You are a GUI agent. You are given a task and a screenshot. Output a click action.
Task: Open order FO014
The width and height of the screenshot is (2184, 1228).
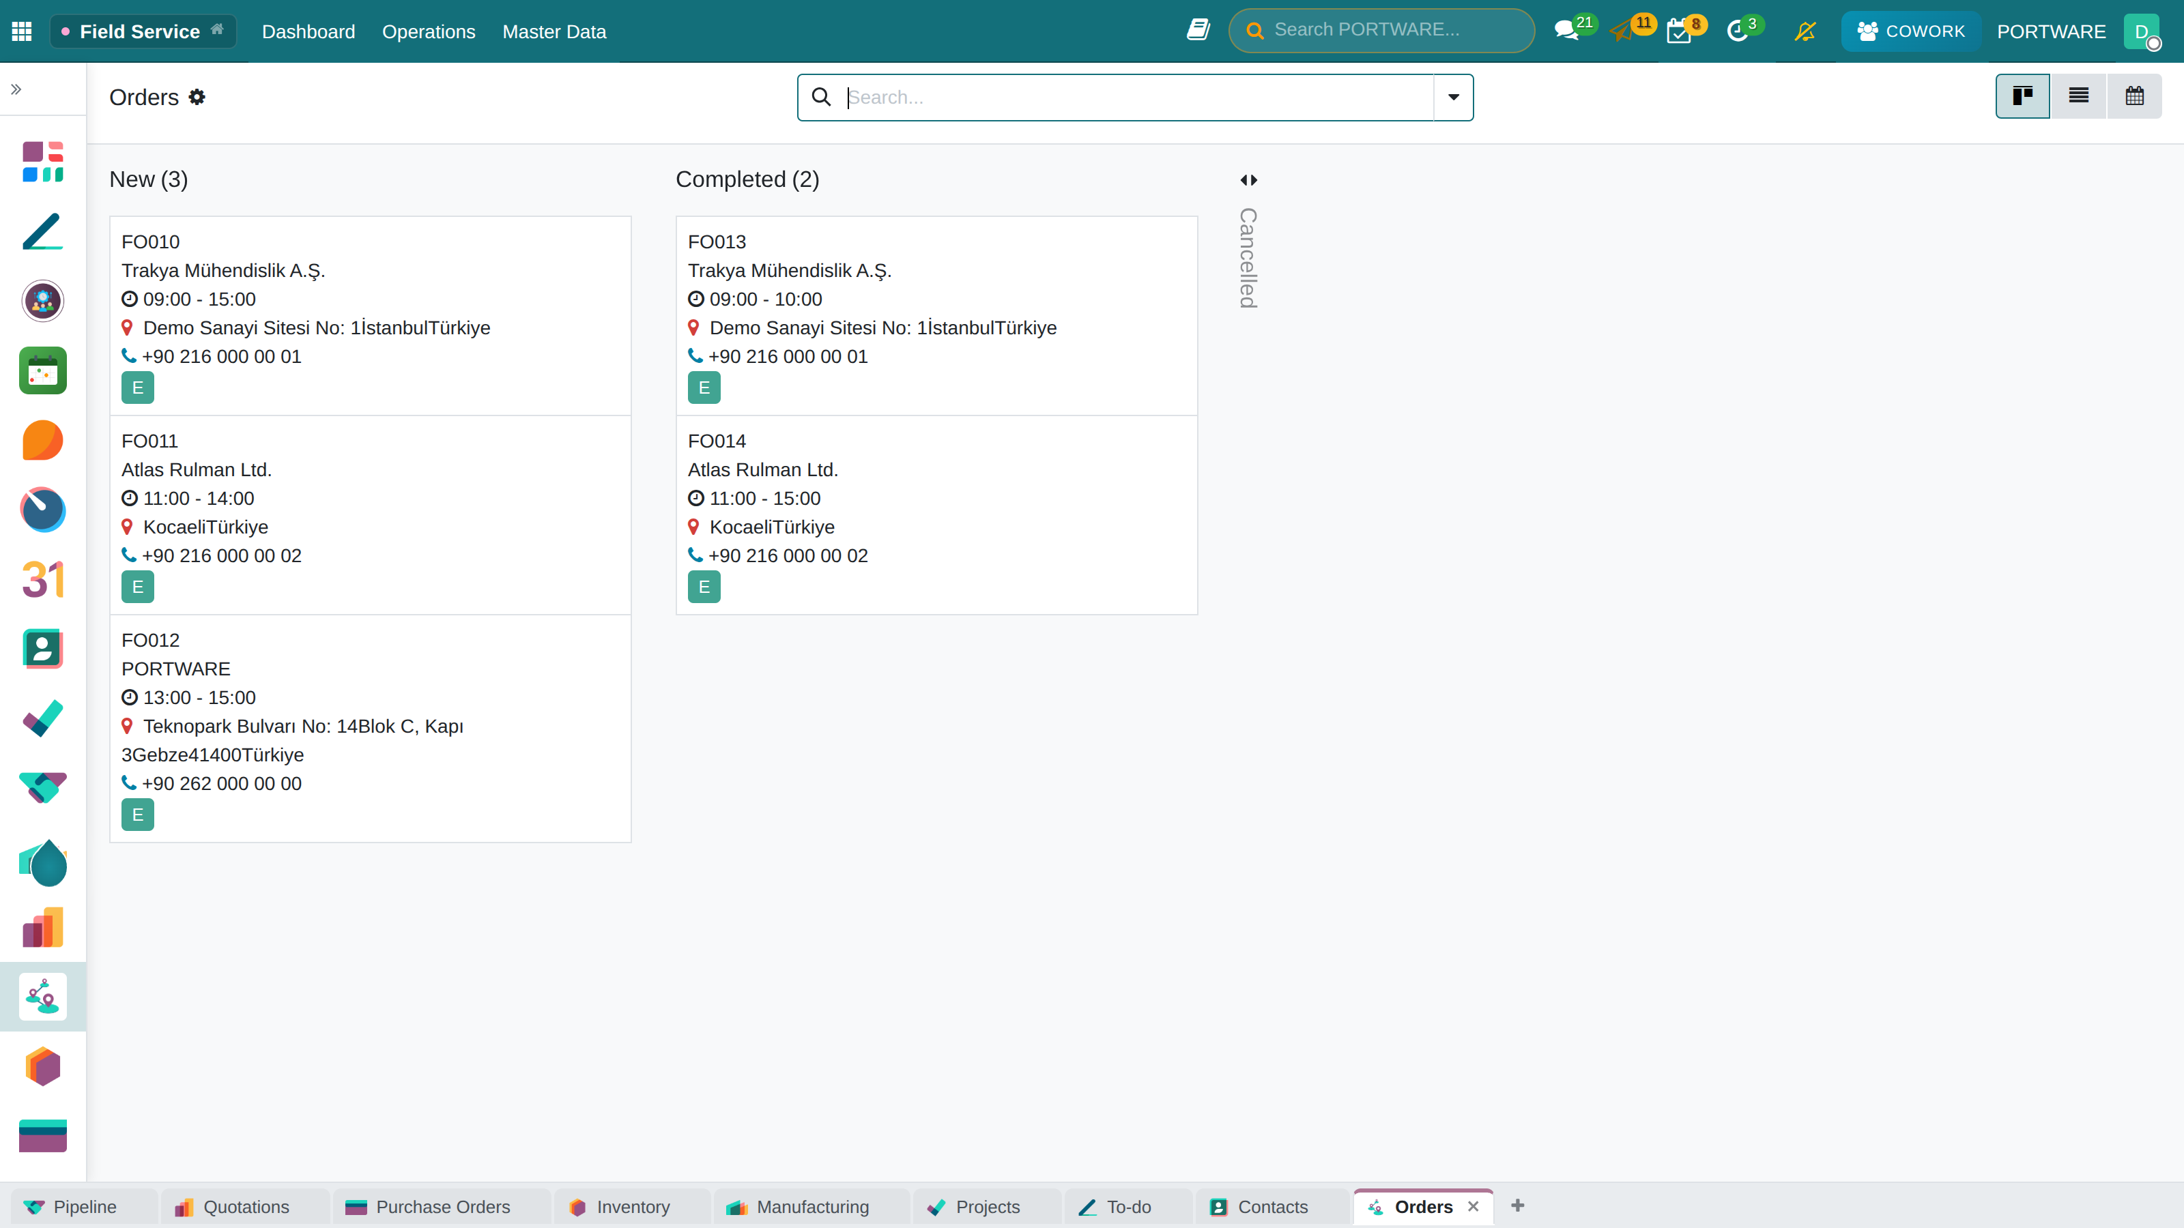coord(937,514)
